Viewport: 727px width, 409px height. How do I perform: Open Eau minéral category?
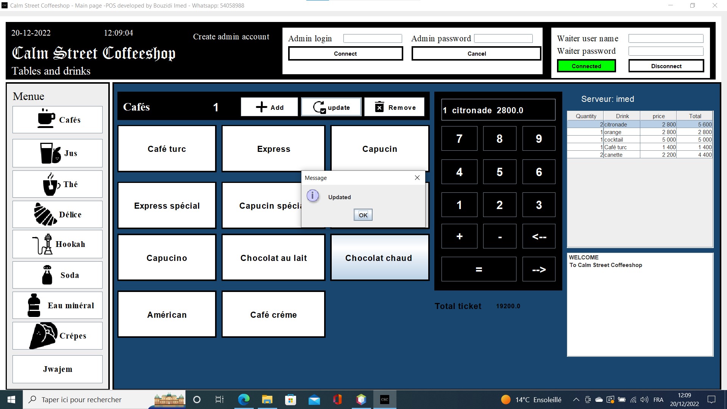click(58, 305)
